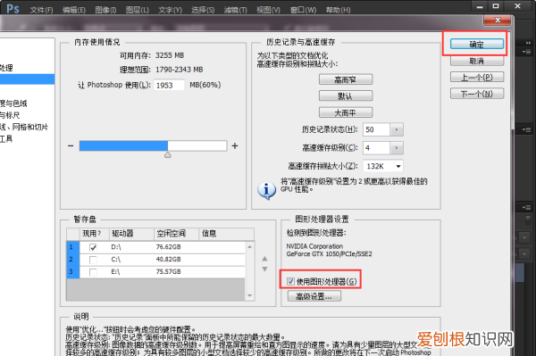Close the preferences dialog with red X
Image resolution: width=536 pixels, height=356 pixels.
tap(498, 21)
